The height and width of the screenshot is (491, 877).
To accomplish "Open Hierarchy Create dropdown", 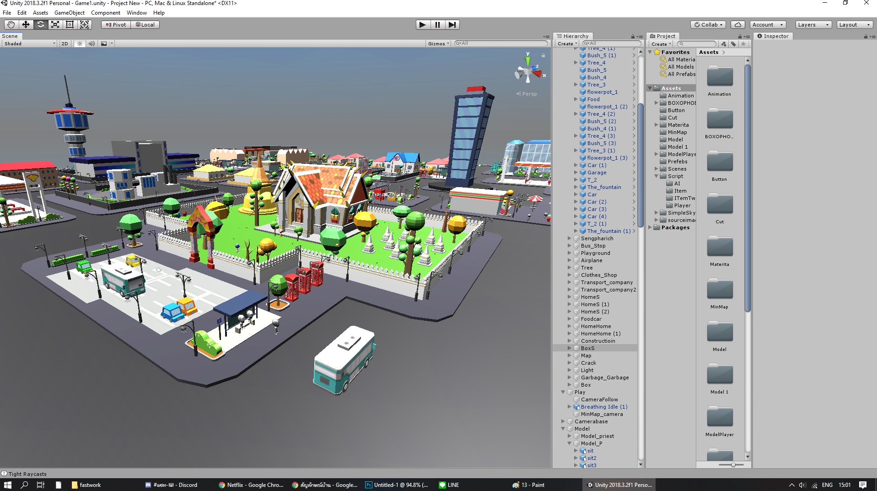I will tap(567, 44).
